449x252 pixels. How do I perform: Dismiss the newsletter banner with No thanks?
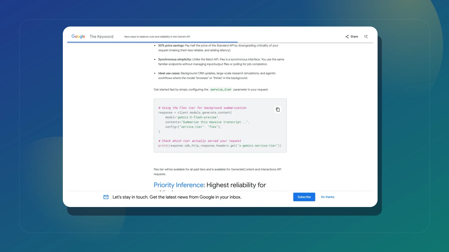coord(328,197)
